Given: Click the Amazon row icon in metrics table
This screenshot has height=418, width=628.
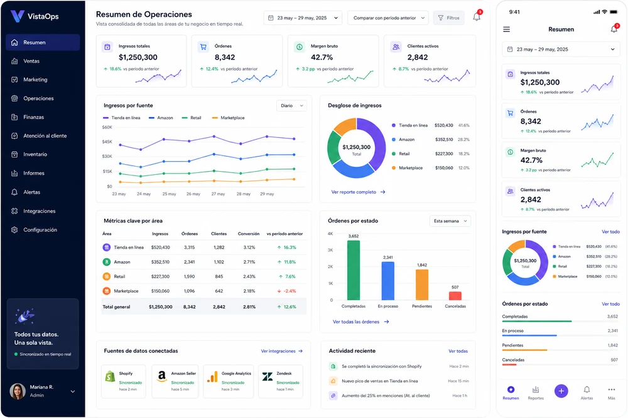Looking at the screenshot, I should point(107,262).
